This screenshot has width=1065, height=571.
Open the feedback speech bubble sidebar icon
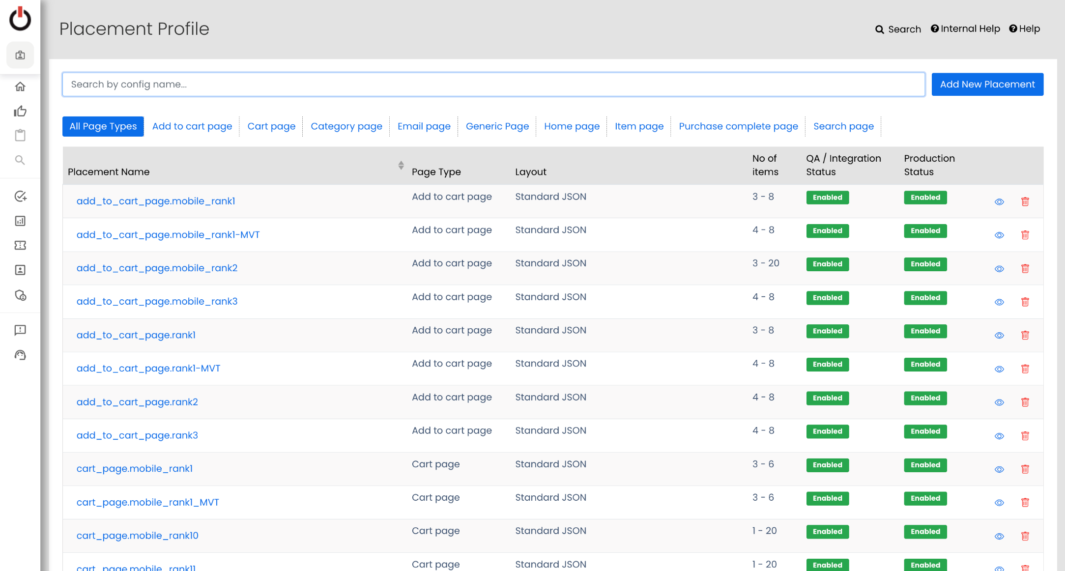tap(20, 330)
